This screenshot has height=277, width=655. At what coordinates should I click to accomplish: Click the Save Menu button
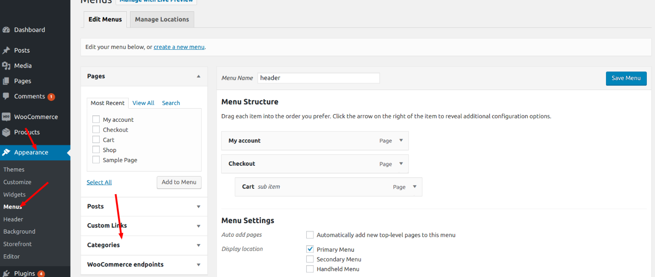tap(626, 78)
